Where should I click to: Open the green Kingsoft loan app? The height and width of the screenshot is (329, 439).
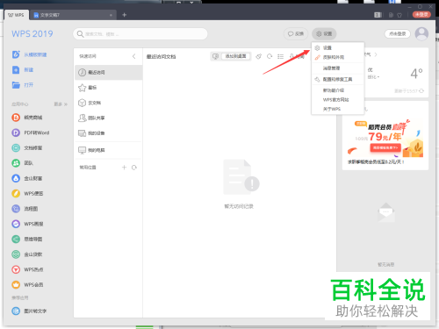[x=27, y=254]
